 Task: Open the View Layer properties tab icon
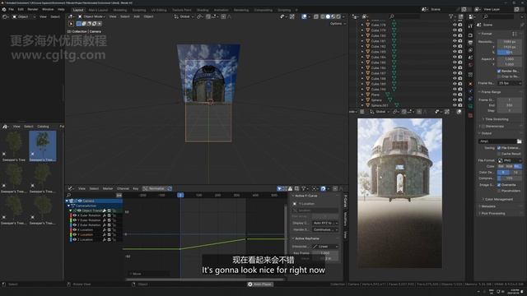[470, 50]
